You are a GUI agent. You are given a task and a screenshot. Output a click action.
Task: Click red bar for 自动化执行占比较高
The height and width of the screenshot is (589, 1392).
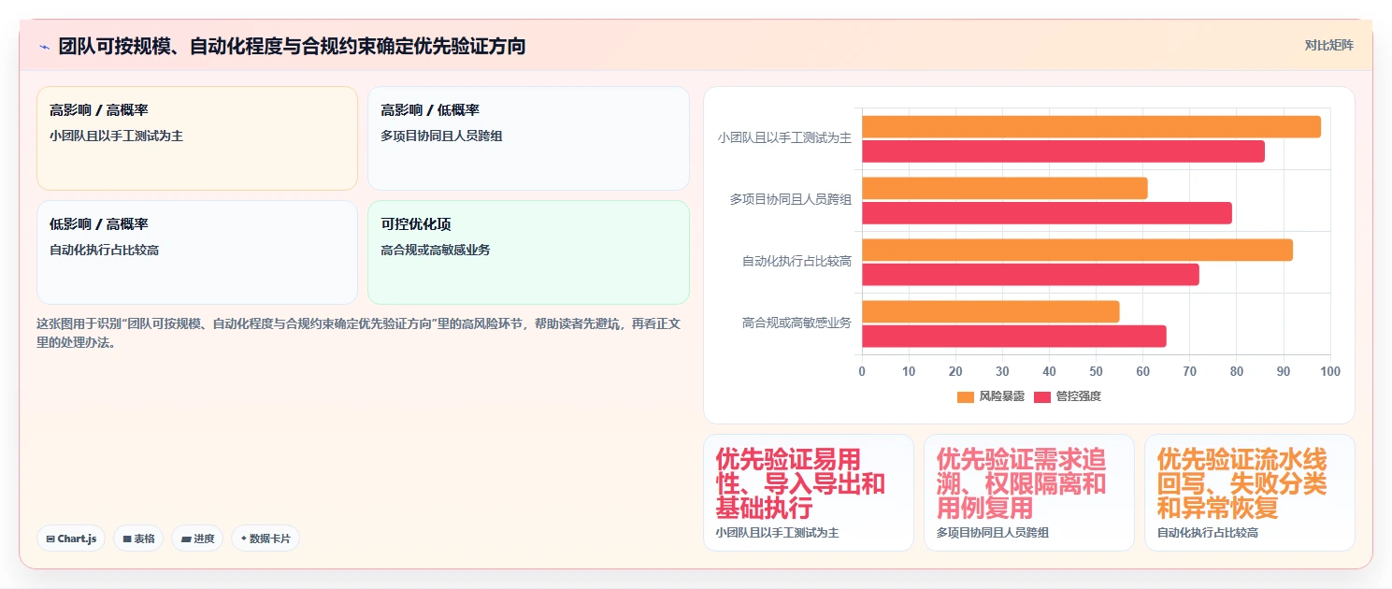1030,274
